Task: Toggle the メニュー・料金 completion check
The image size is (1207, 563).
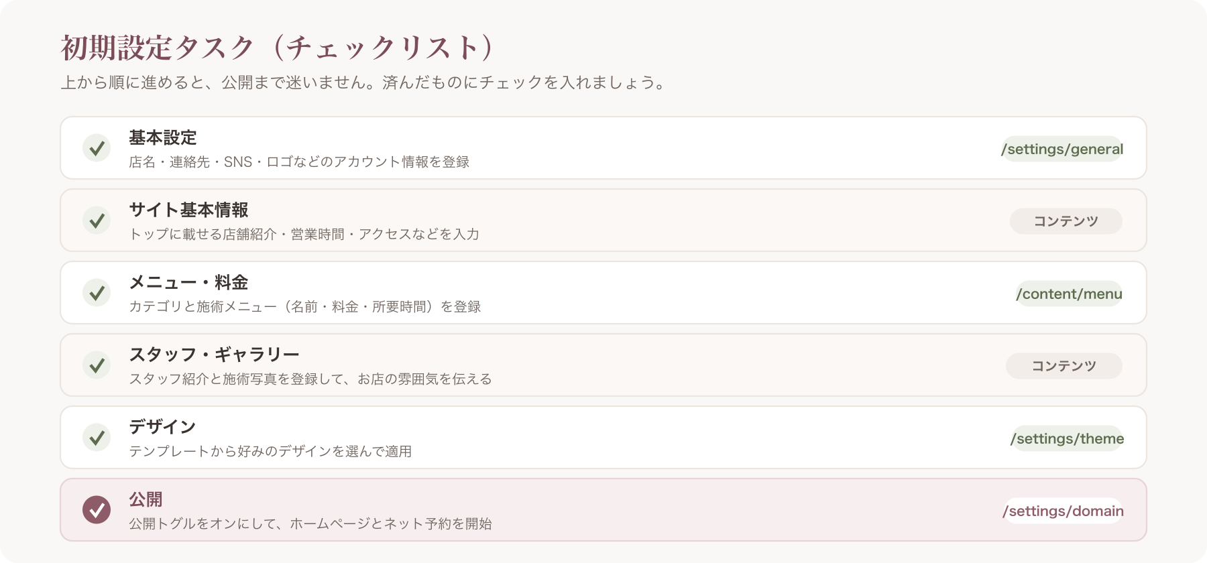Action: pos(97,293)
